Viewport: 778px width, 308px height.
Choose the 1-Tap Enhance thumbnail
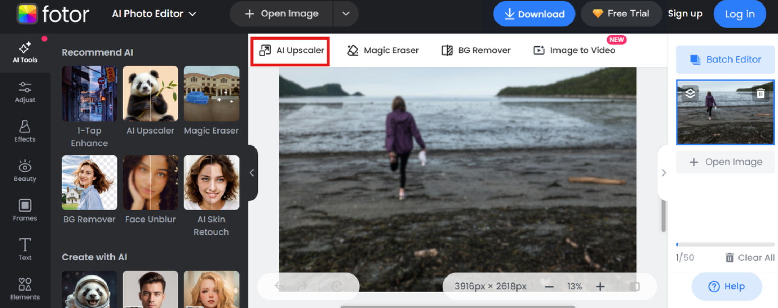[90, 94]
